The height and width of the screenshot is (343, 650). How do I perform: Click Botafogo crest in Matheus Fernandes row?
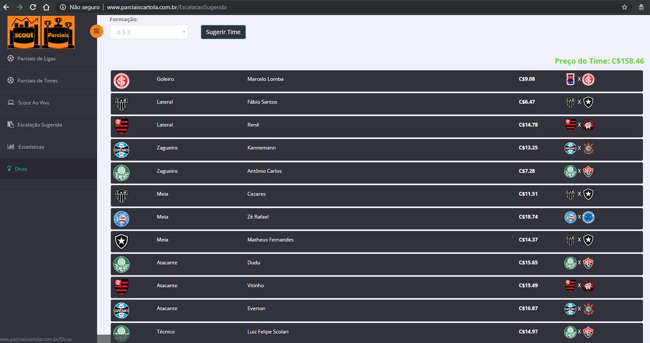coord(121,241)
